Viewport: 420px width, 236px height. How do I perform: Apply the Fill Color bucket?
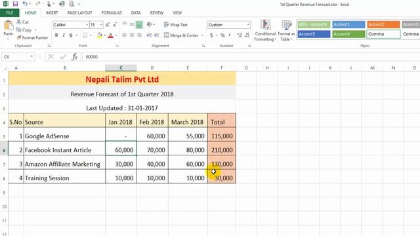coord(99,35)
